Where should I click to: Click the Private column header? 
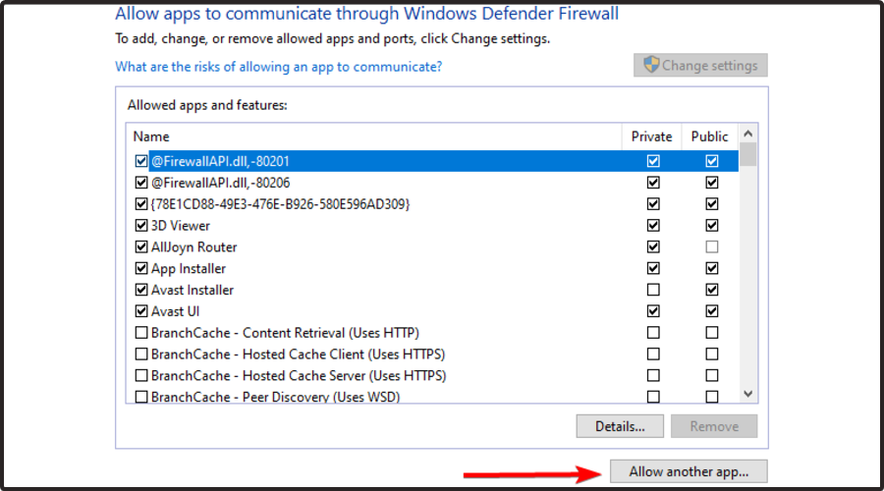pos(652,136)
